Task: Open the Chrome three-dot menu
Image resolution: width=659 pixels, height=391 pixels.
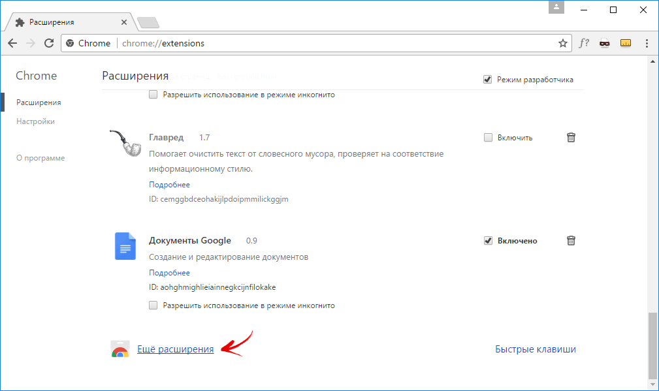Action: (x=647, y=43)
